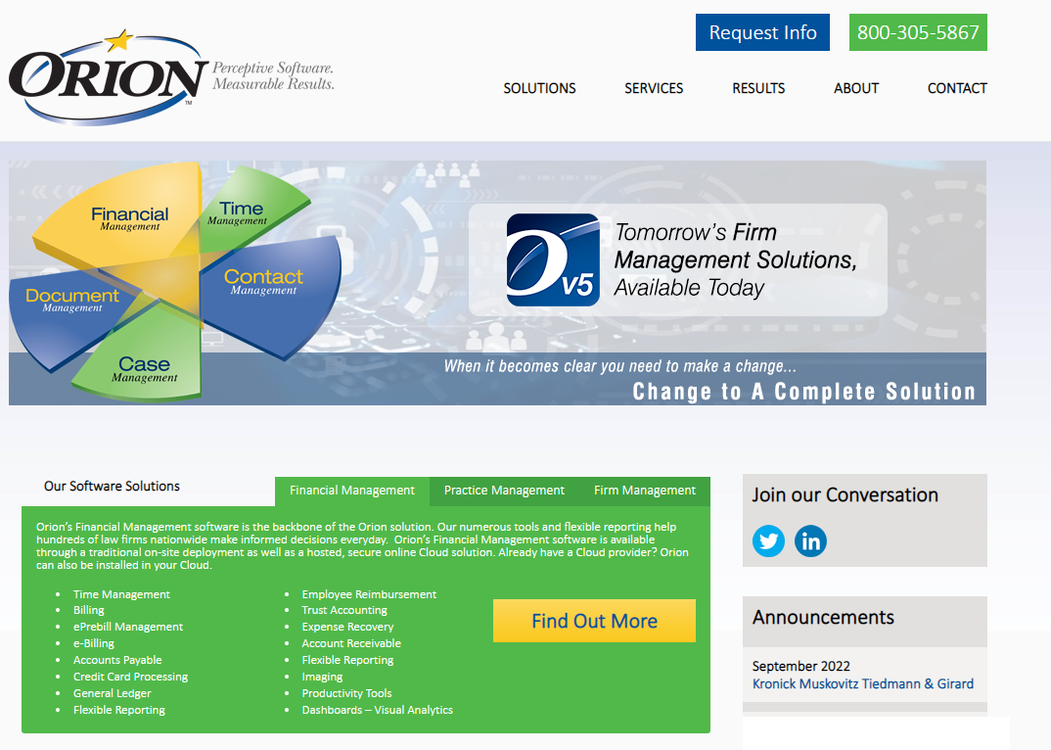Image resolution: width=1051 pixels, height=750 pixels.
Task: Click the Billing list item
Action: (88, 610)
